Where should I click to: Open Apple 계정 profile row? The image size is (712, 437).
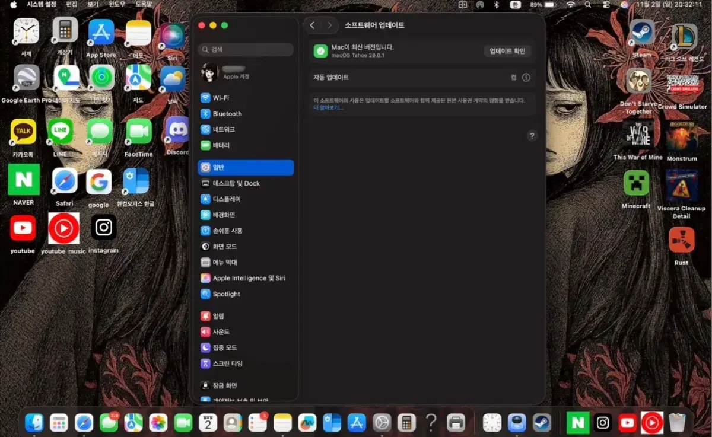246,73
